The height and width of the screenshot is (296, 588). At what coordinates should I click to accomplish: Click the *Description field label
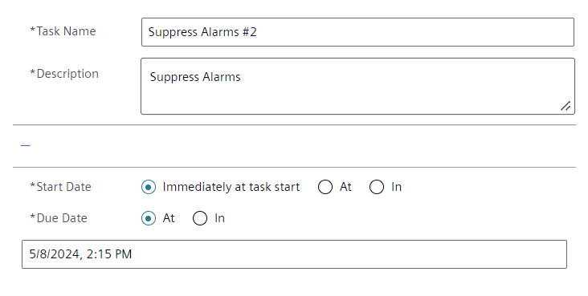(64, 74)
